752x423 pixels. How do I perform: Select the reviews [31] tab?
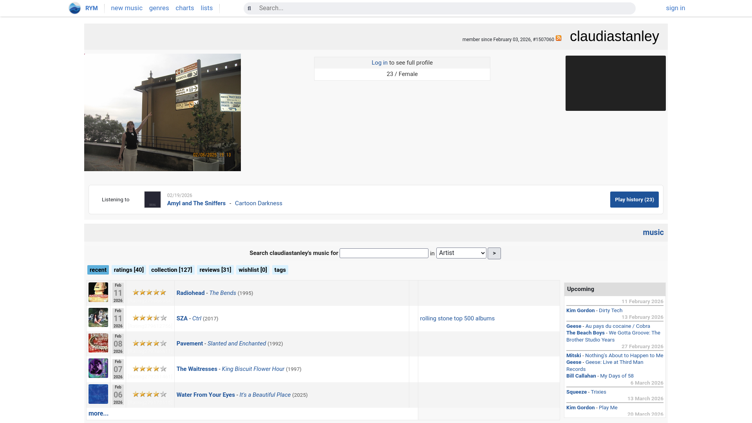215,270
